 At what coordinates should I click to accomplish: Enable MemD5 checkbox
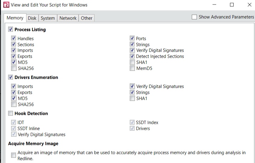pyautogui.click(x=132, y=68)
